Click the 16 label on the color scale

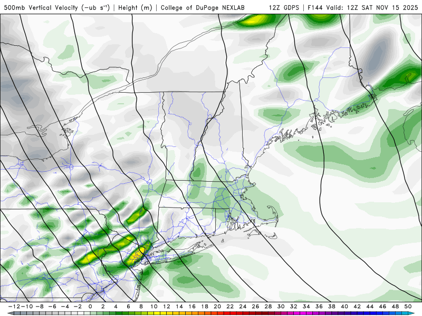click(x=192, y=307)
